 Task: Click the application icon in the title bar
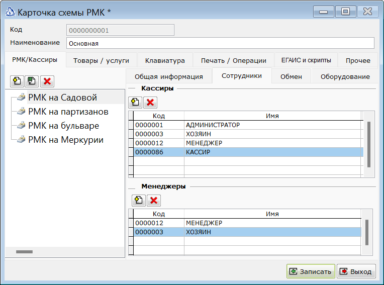click(11, 12)
